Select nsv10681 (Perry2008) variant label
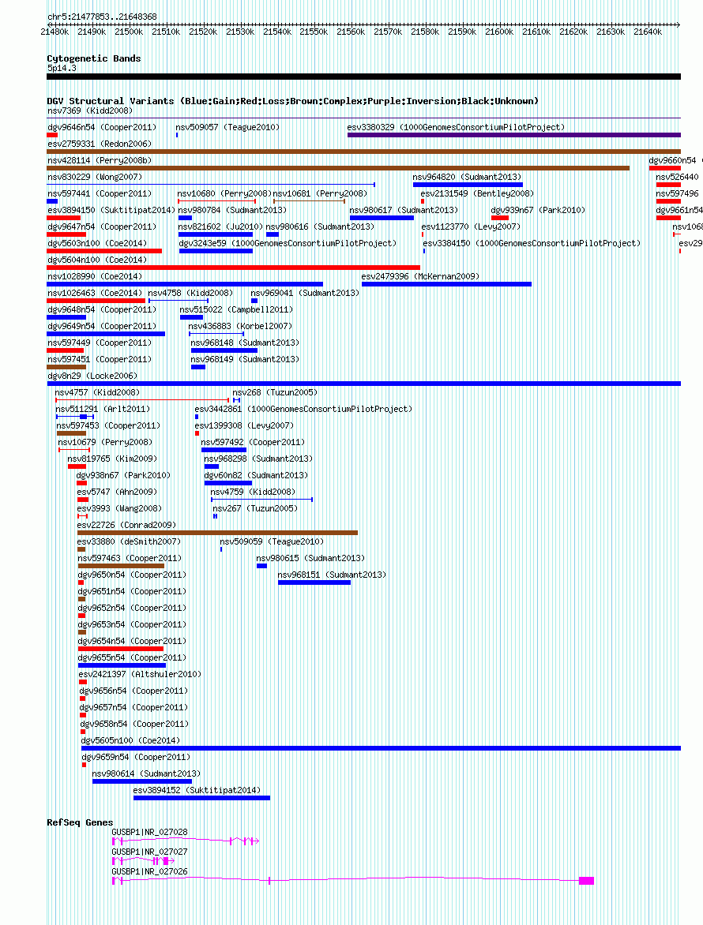Screen dimensions: 703x925 pyautogui.click(x=320, y=193)
